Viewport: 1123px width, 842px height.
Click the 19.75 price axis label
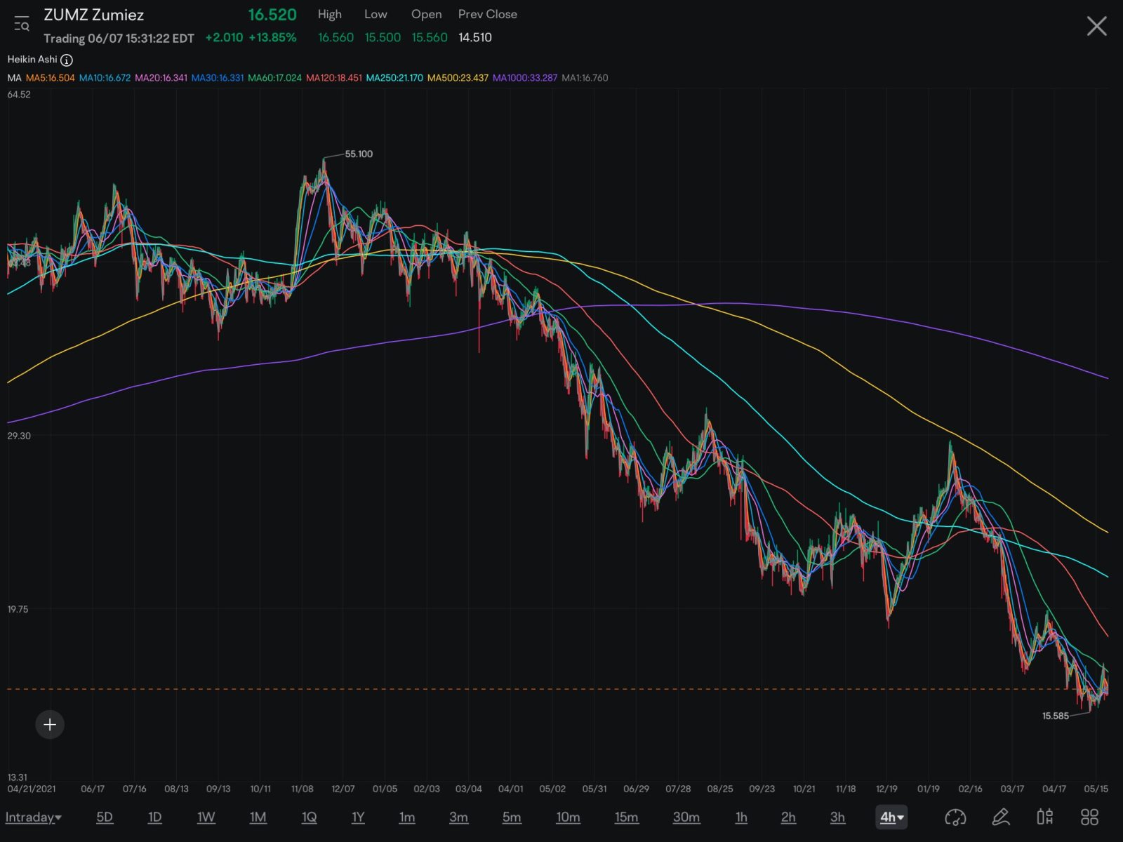[18, 609]
